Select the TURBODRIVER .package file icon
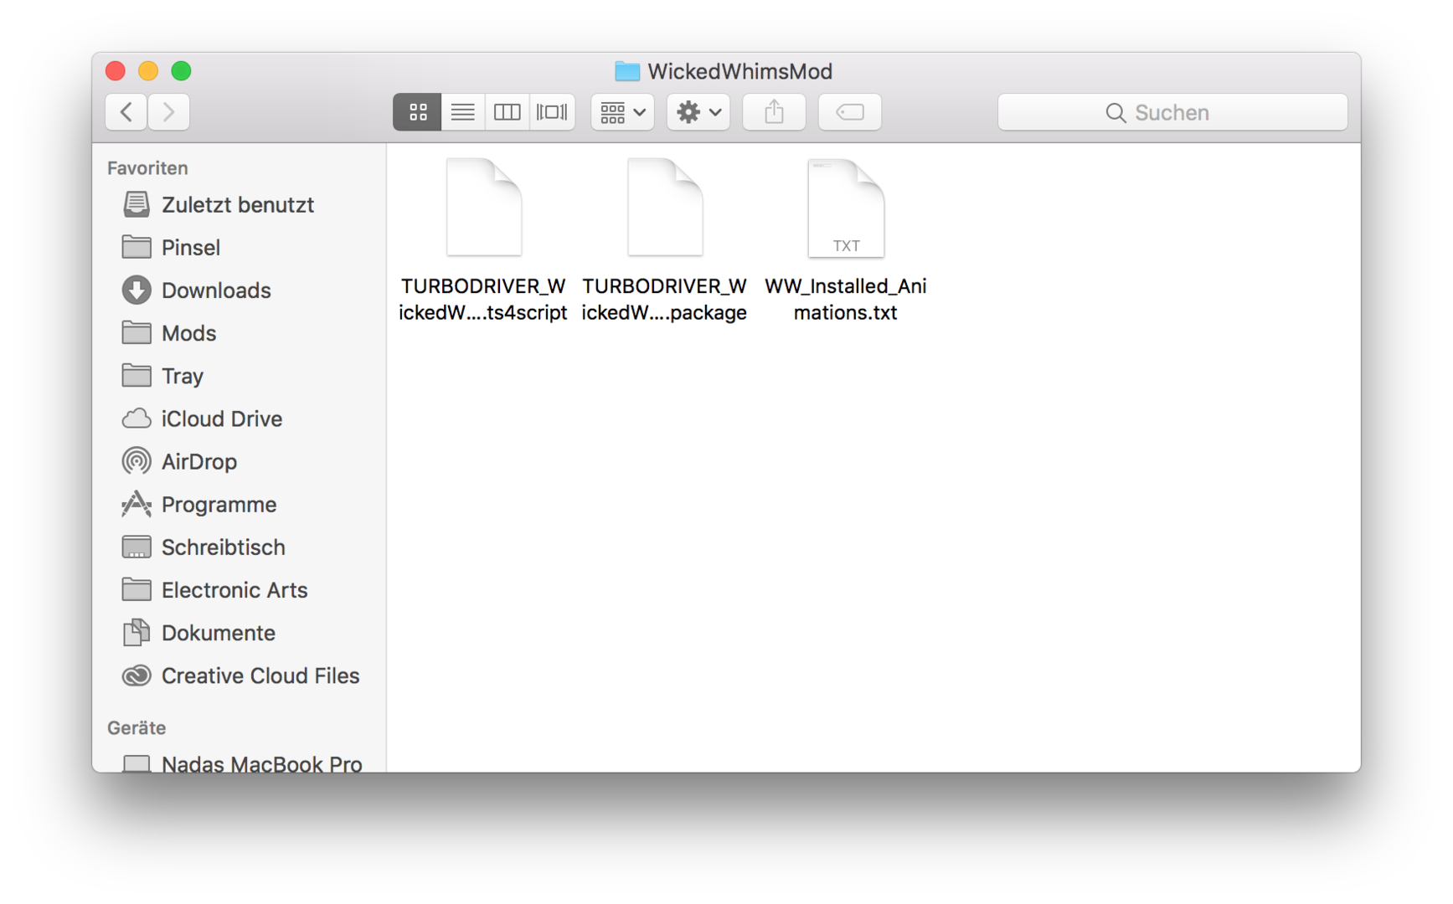Screen dimensions: 1453x904 click(x=665, y=207)
